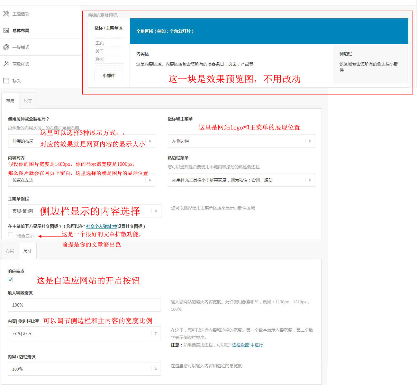The image size is (418, 385).
Task: Open the 标头 sidebar menu item
Action: coord(41,80)
